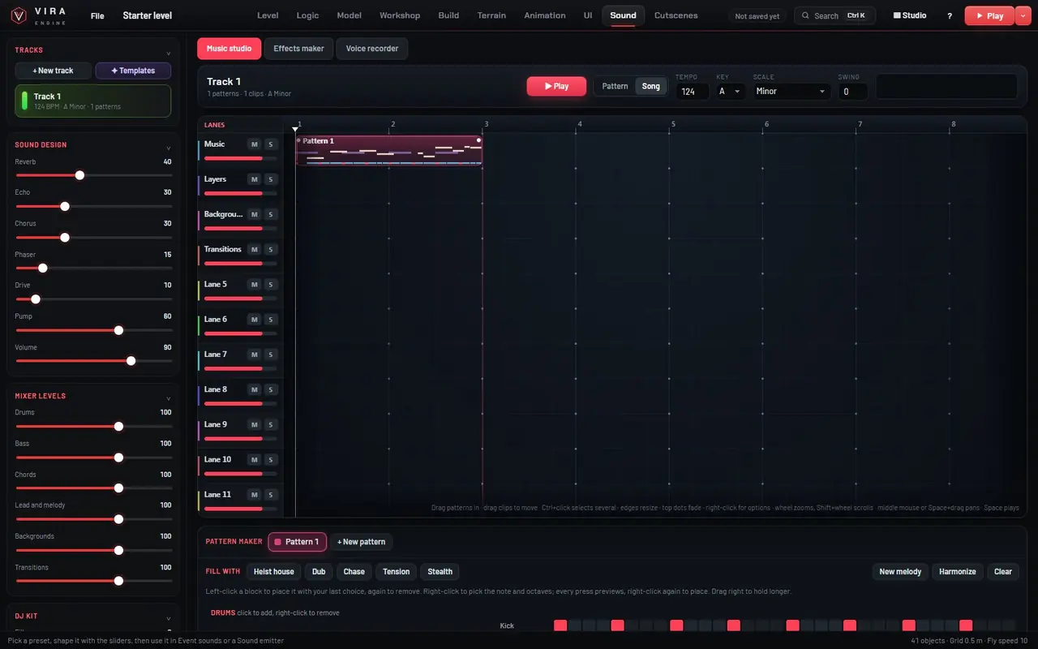Mute Lane 7
This screenshot has height=649, width=1038.
(255, 355)
